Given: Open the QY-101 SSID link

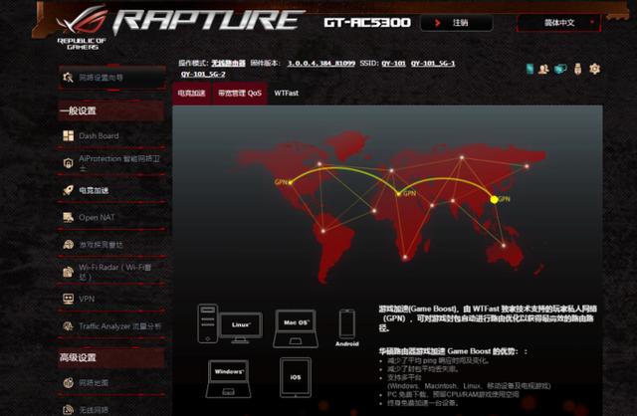Looking at the screenshot, I should point(394,64).
